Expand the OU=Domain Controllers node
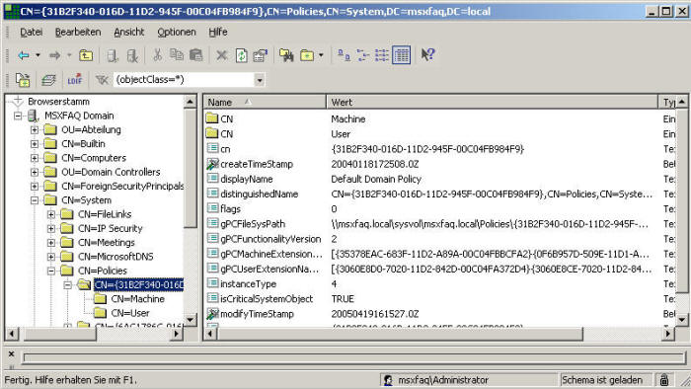The width and height of the screenshot is (691, 389). click(x=35, y=172)
